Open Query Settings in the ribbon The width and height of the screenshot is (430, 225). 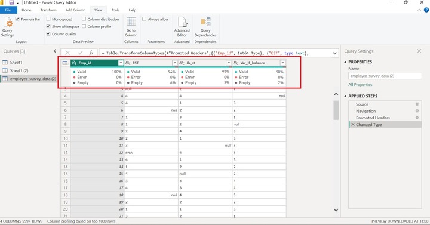7,27
